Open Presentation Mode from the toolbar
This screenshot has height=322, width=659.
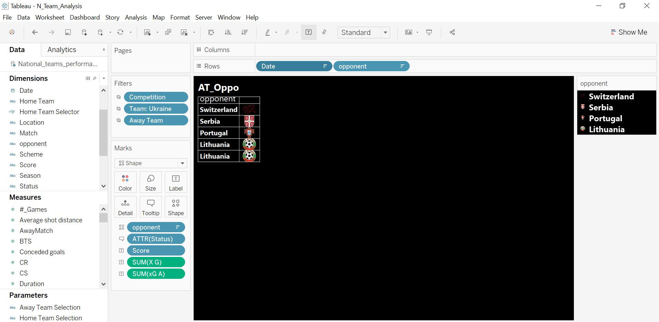(x=429, y=32)
